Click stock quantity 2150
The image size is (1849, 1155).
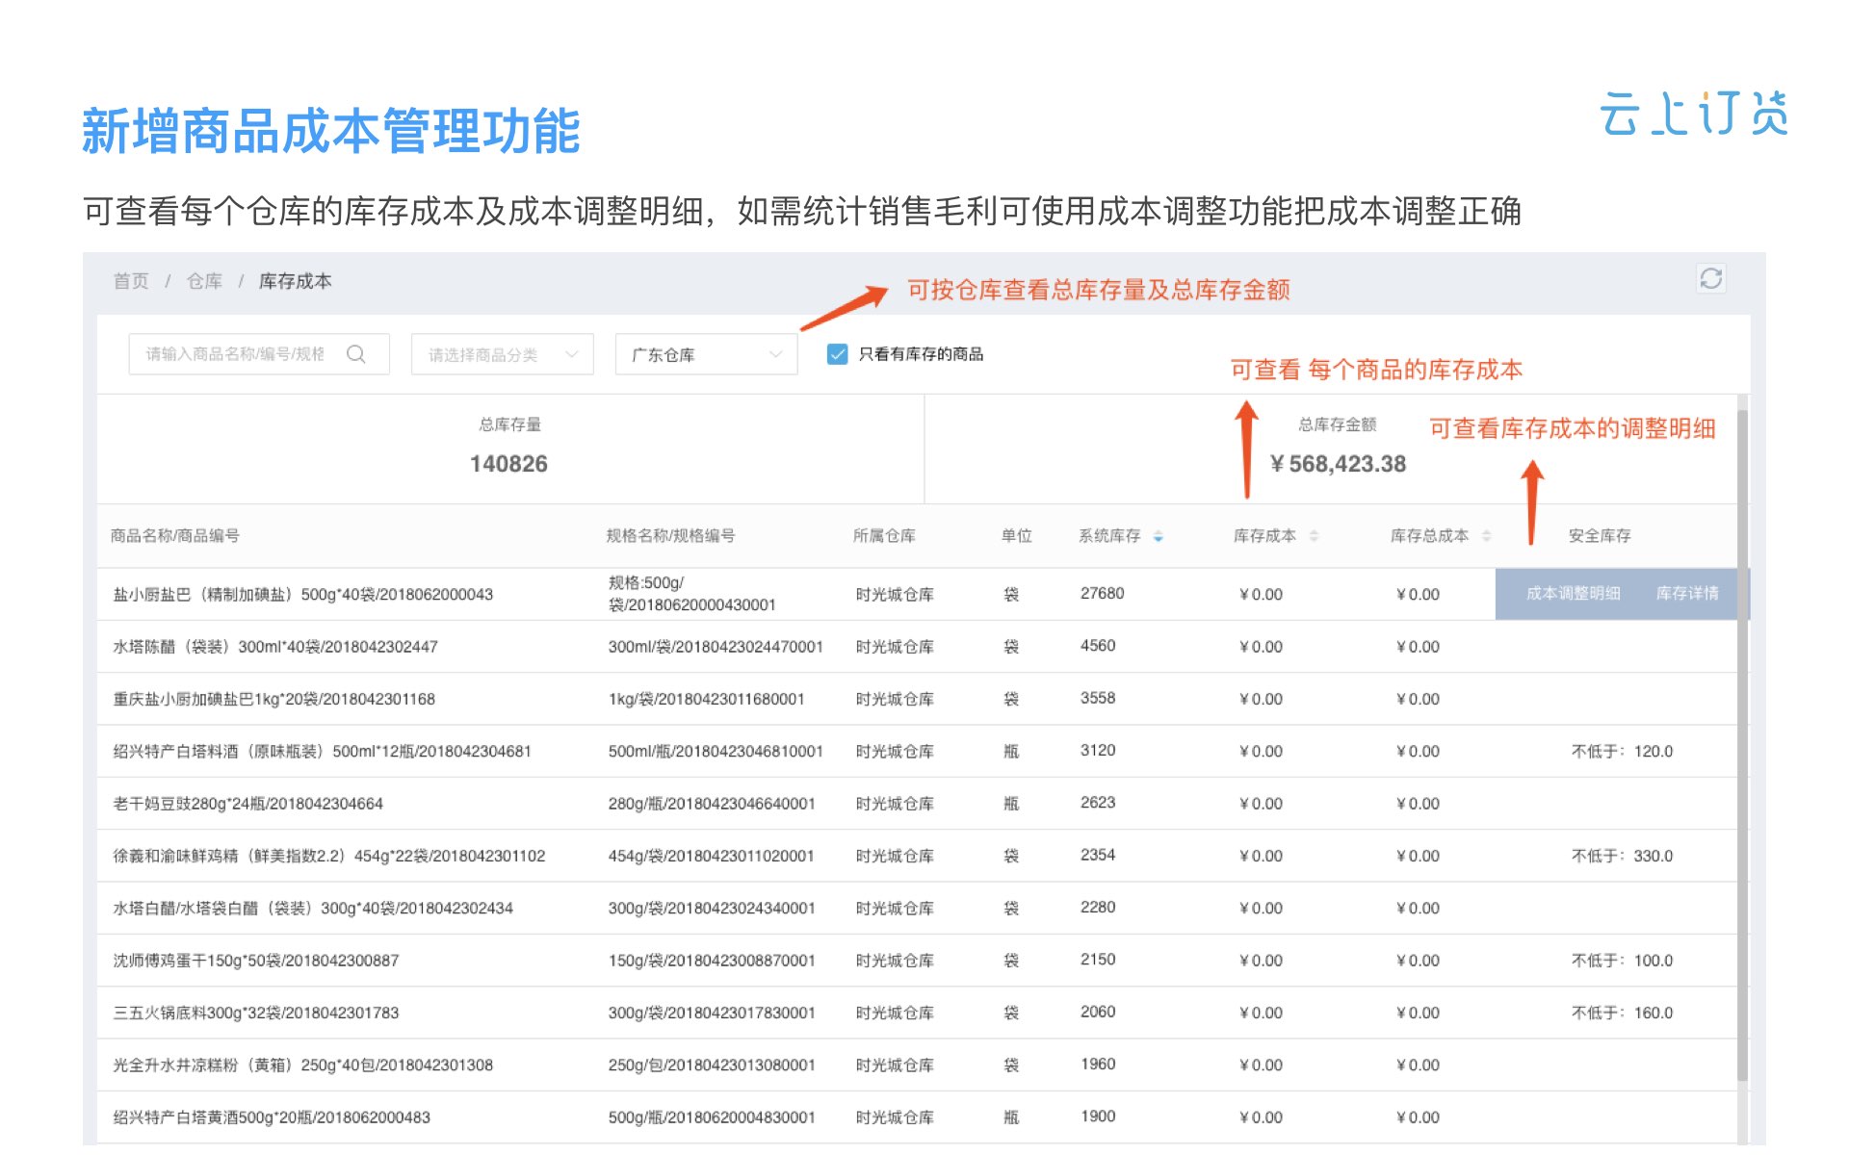coord(1098,960)
